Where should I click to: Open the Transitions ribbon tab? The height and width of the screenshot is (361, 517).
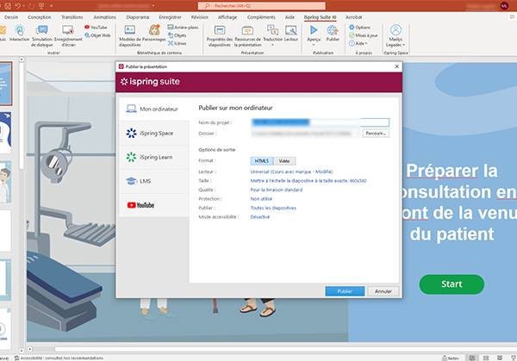(72, 17)
